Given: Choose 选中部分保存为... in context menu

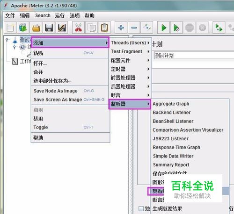Looking at the screenshot, I should point(70,81).
